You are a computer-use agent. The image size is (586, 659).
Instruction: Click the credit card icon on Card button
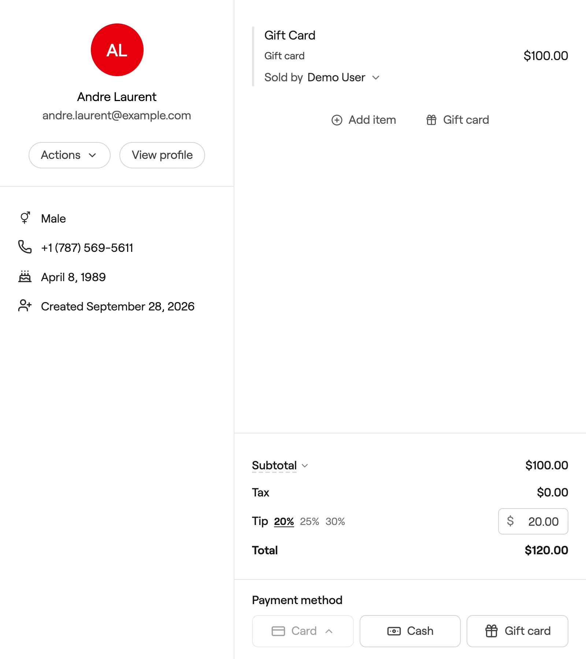coord(278,631)
